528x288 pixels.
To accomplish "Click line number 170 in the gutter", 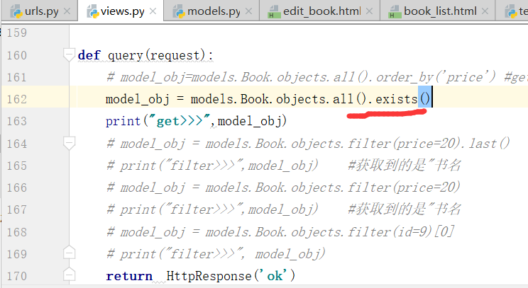I will (16, 276).
